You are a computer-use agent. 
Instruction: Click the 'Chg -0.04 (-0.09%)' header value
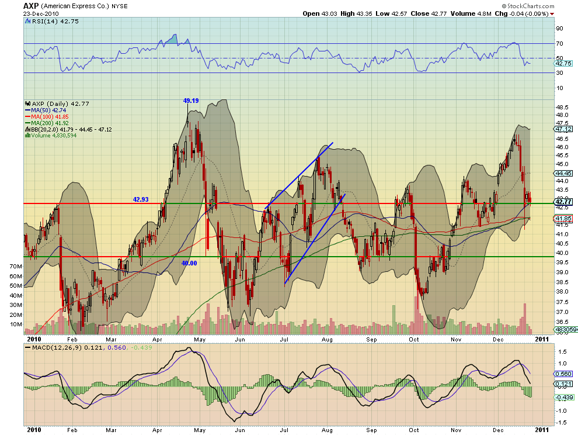click(521, 13)
